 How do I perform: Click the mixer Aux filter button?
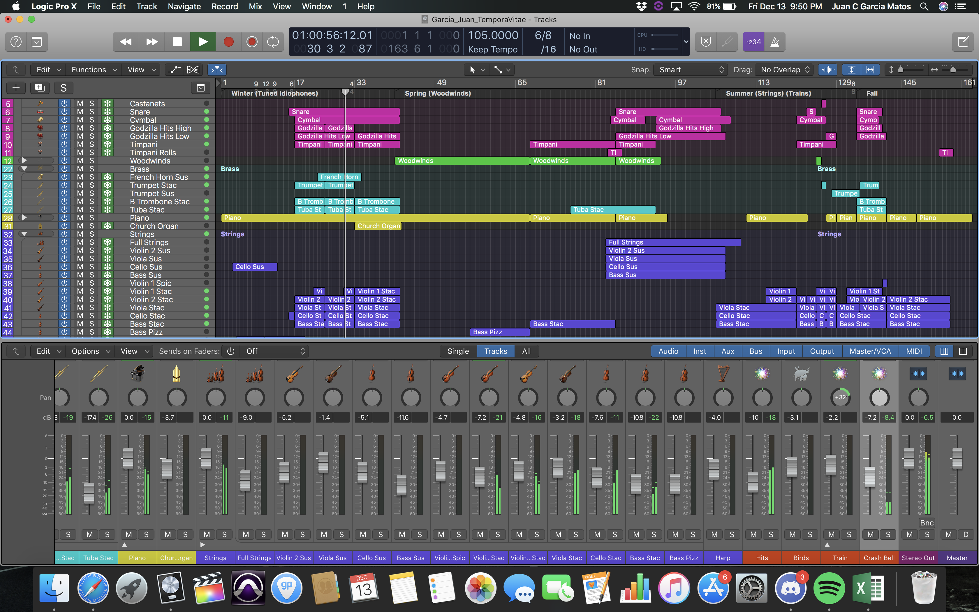coord(727,351)
